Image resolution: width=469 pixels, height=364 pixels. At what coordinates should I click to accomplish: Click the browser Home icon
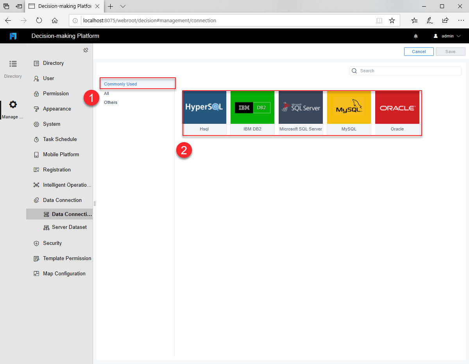[x=55, y=20]
